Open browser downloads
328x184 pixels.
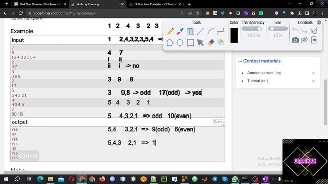pos(299,13)
